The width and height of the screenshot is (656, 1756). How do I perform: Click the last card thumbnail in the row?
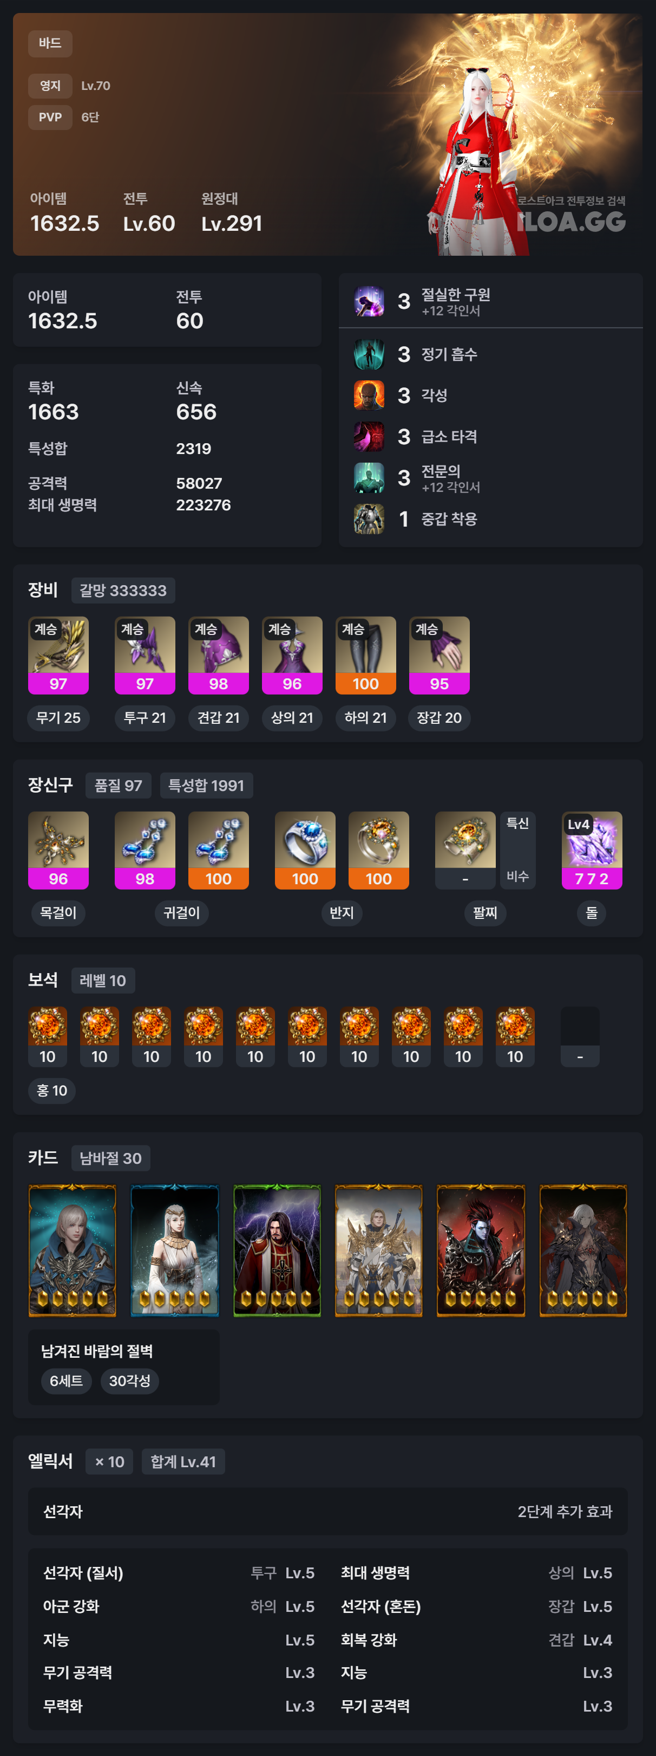pyautogui.click(x=583, y=1251)
